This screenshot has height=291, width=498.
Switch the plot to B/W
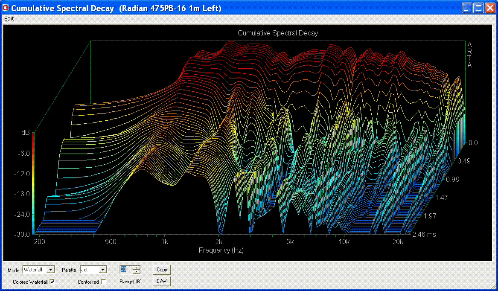(x=162, y=281)
